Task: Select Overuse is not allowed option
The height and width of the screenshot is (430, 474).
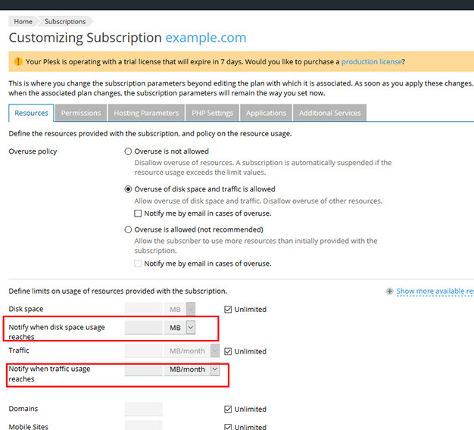Action: [128, 151]
